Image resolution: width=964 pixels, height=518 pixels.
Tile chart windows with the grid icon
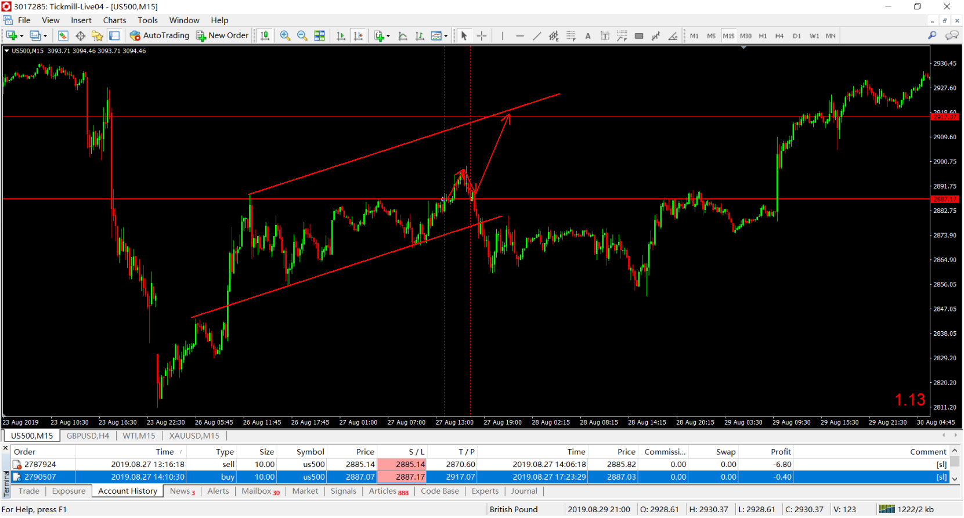(319, 36)
